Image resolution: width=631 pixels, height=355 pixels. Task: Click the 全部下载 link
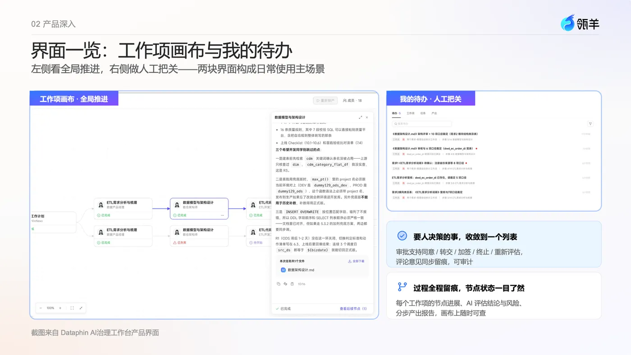point(356,261)
